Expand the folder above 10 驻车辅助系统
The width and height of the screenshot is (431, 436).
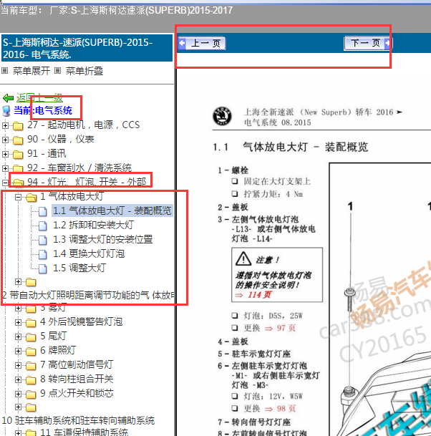pos(18,407)
